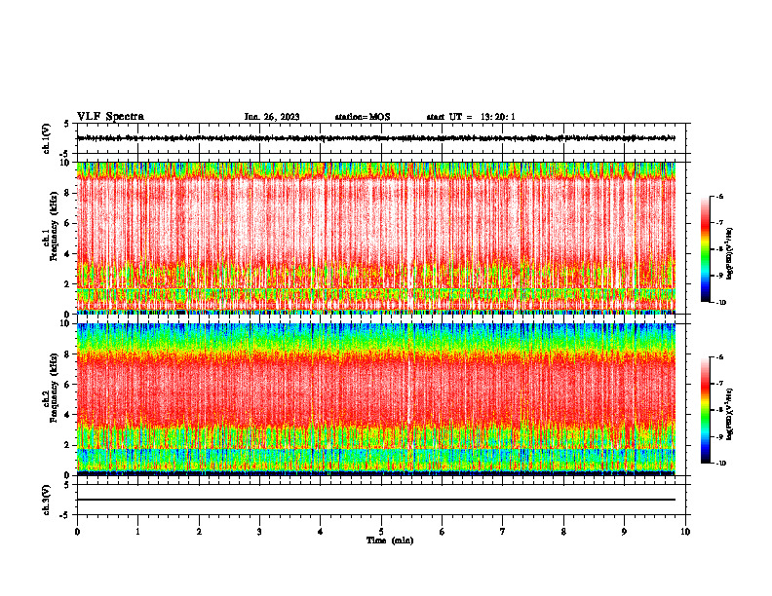Viewport: 772px width, 596px height.
Task: Click the "4" kHz tick on ch.1 axis
Action: [x=68, y=254]
